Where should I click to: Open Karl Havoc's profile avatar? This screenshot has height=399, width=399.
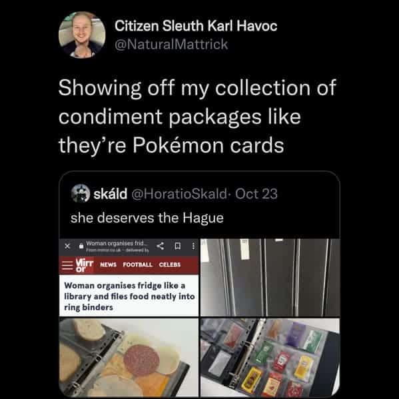click(82, 35)
